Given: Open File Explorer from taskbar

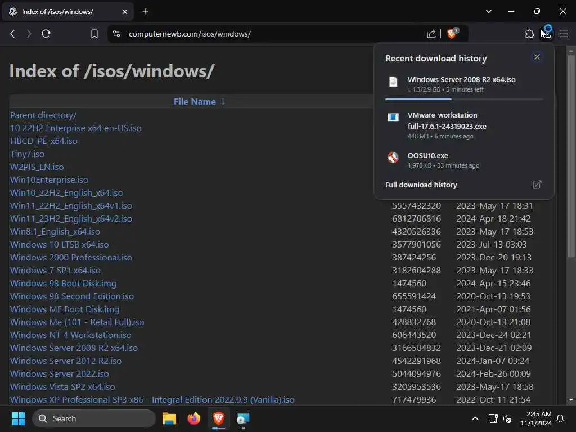Looking at the screenshot, I should pos(169,418).
